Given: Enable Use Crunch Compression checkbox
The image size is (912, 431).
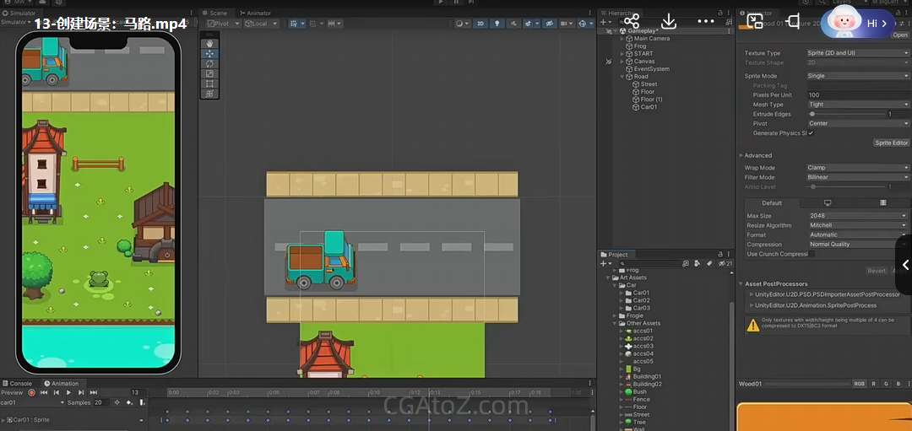Looking at the screenshot, I should [811, 254].
